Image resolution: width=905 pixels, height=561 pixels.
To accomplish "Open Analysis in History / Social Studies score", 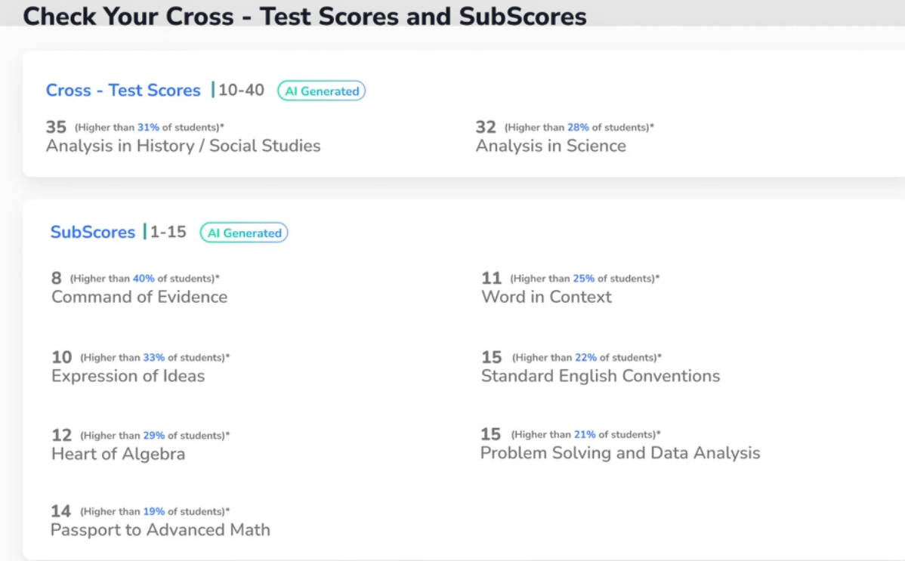I will (183, 146).
